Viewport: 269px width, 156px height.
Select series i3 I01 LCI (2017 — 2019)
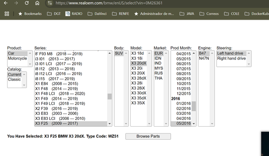pyautogui.click(x=71, y=64)
